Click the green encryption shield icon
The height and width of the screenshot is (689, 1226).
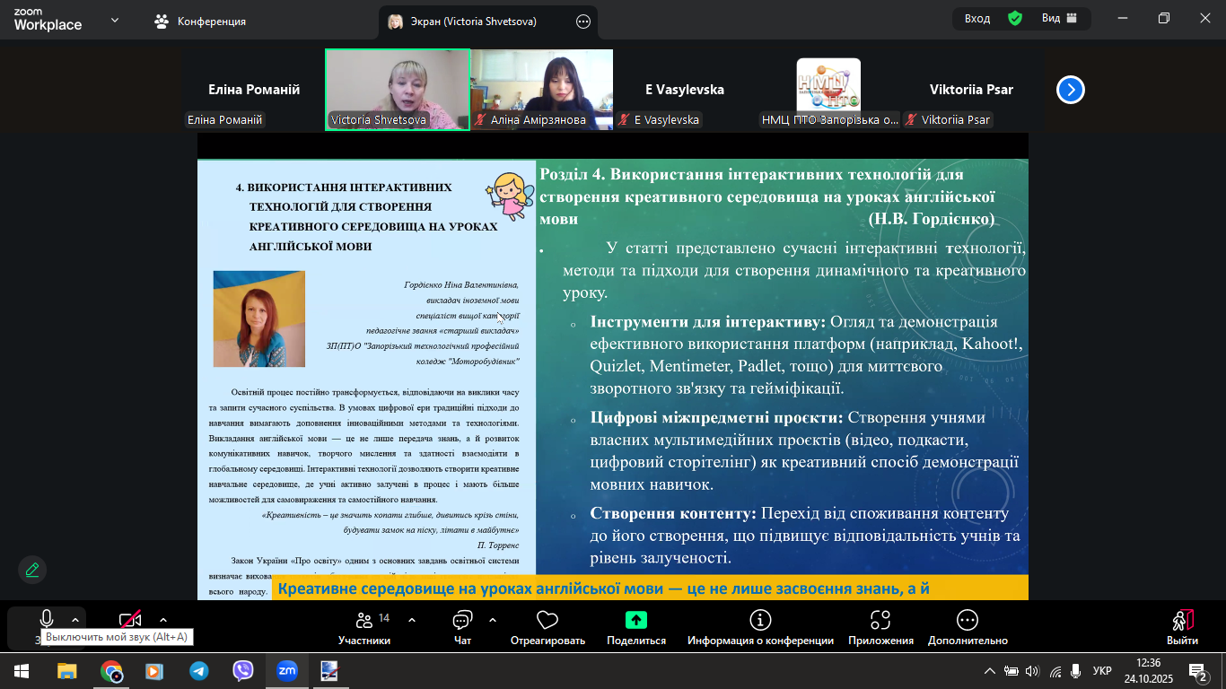click(1015, 19)
